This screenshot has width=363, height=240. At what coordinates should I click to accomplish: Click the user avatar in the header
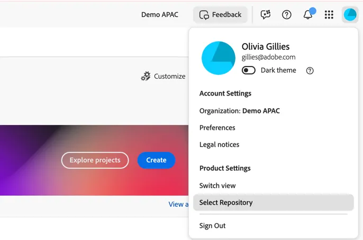(350, 15)
